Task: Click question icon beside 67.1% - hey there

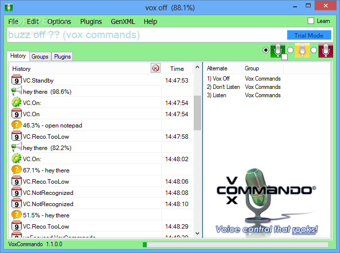Action: (x=17, y=170)
